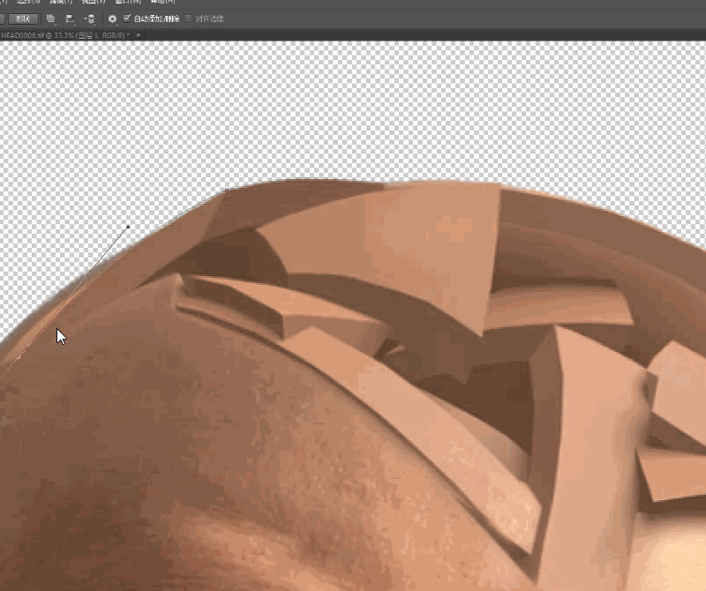Open the 帮助(H) menu

pos(162,2)
